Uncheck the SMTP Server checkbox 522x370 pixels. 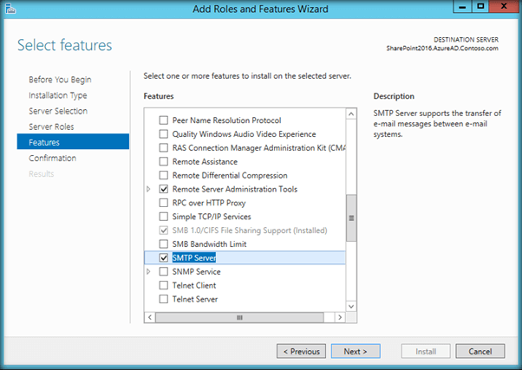pyautogui.click(x=164, y=258)
